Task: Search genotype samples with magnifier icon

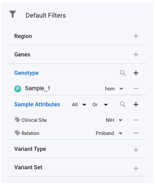Action: pos(123,73)
